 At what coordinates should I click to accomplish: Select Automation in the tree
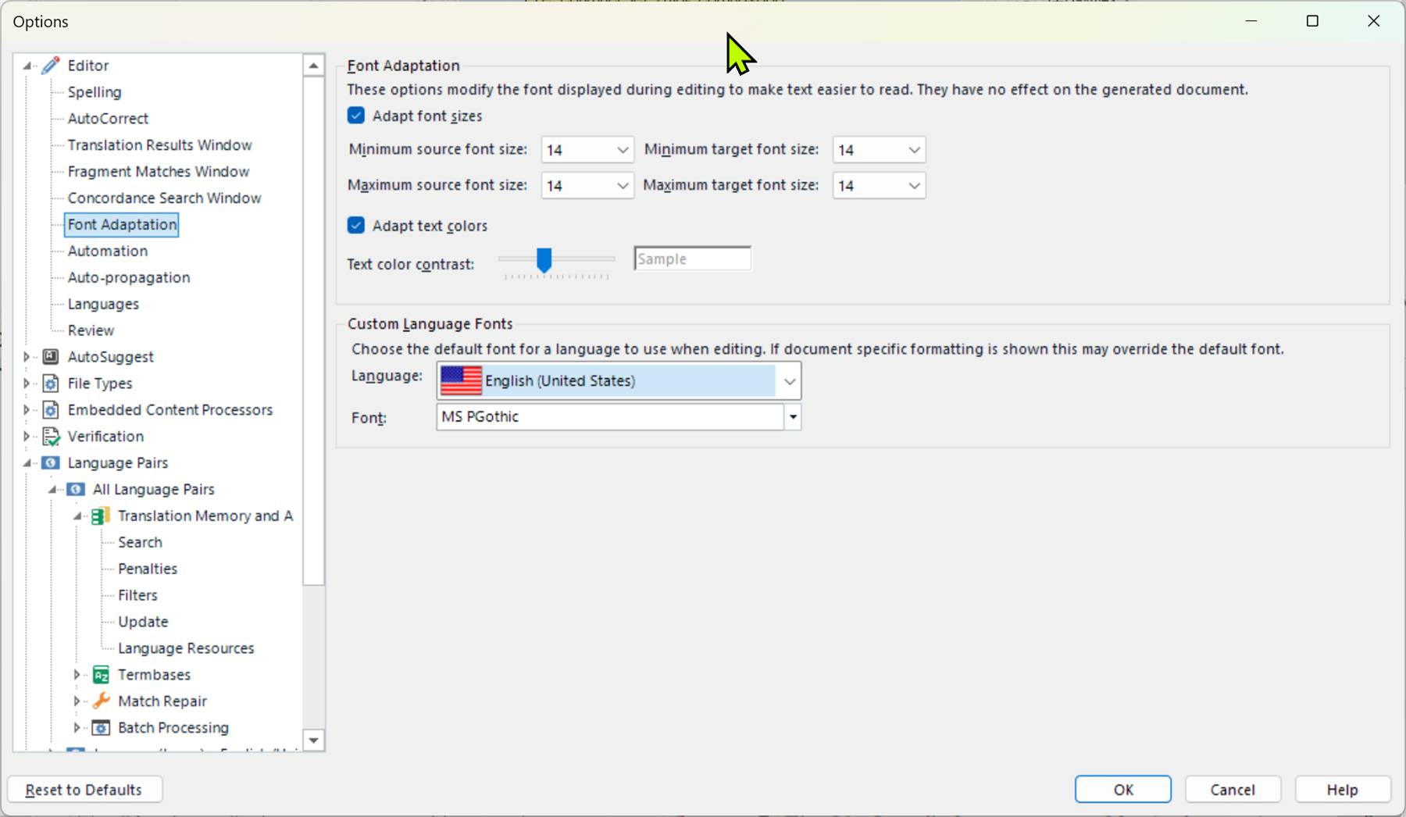click(x=107, y=252)
